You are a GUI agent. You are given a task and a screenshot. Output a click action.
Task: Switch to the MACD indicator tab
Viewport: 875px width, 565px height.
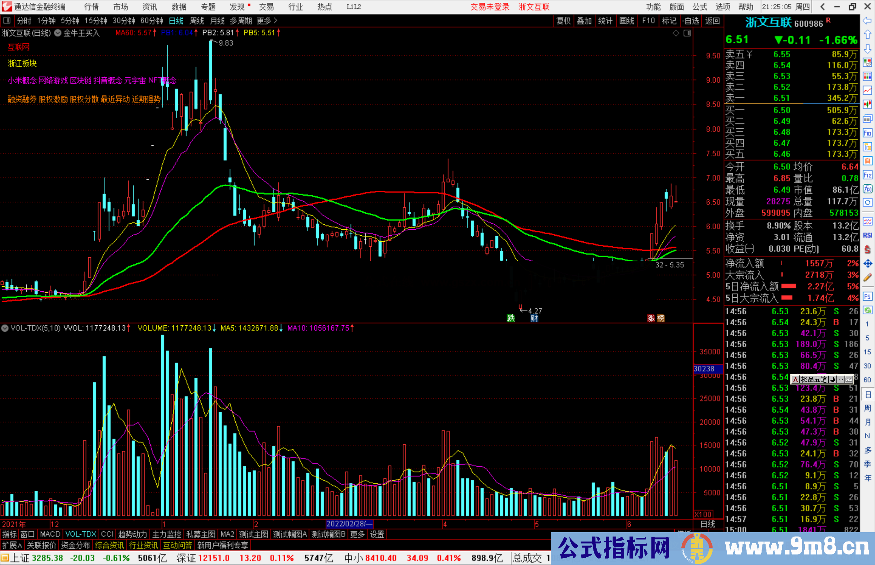(x=50, y=534)
